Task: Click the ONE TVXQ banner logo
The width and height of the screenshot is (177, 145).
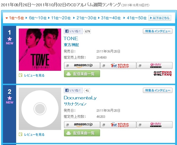Action: (x=162, y=74)
